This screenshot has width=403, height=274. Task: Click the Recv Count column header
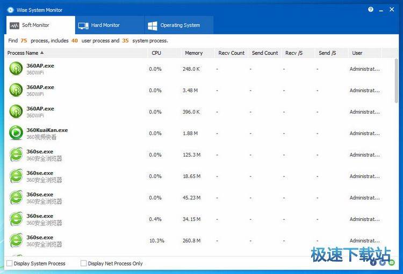click(231, 53)
